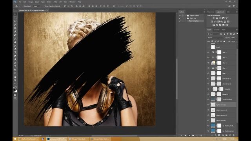Image resolution: width=251 pixels, height=141 pixels.
Task: Open Auto-Select Layer dropdown in options bar
Action: pos(36,6)
